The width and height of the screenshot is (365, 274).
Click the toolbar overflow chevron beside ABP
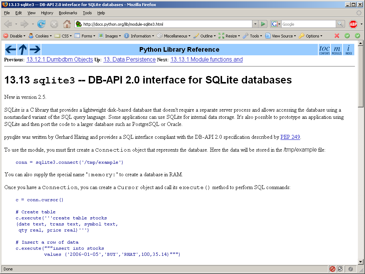(361, 24)
